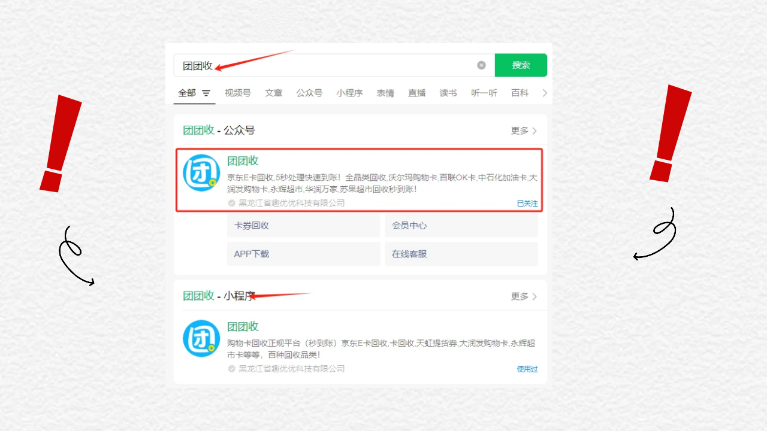Switch to the 公众号 tab

coord(309,93)
